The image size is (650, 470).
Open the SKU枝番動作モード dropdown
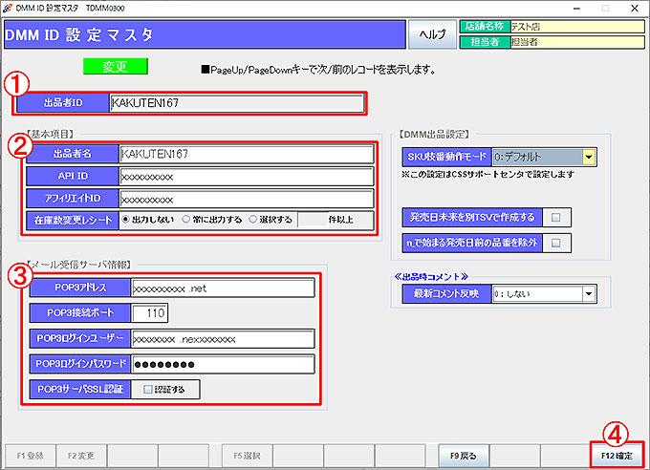pos(589,157)
